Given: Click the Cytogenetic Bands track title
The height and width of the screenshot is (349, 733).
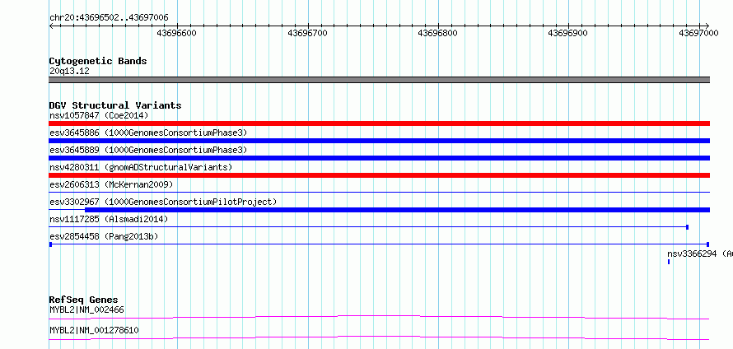Looking at the screenshot, I should 98,61.
